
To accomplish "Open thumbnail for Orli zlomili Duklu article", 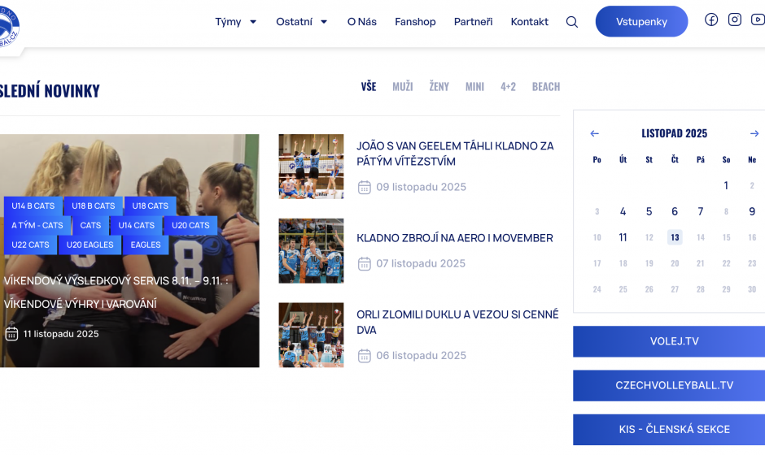I will click(x=311, y=335).
